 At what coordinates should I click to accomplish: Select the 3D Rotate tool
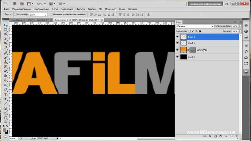point(5,109)
